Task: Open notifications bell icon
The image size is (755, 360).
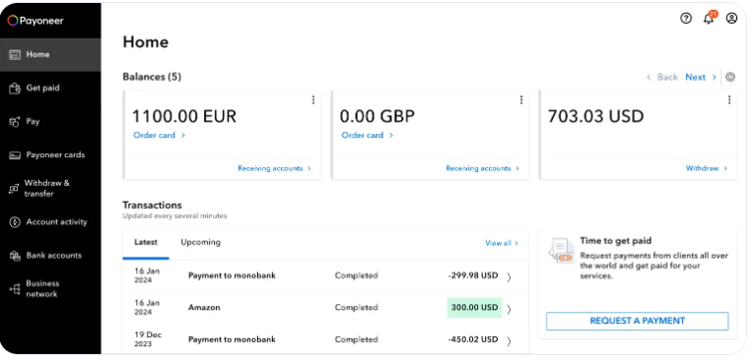Action: [710, 18]
